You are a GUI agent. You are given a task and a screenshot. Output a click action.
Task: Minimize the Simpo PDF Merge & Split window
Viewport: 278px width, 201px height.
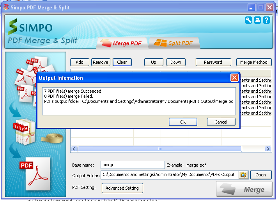click(x=251, y=7)
